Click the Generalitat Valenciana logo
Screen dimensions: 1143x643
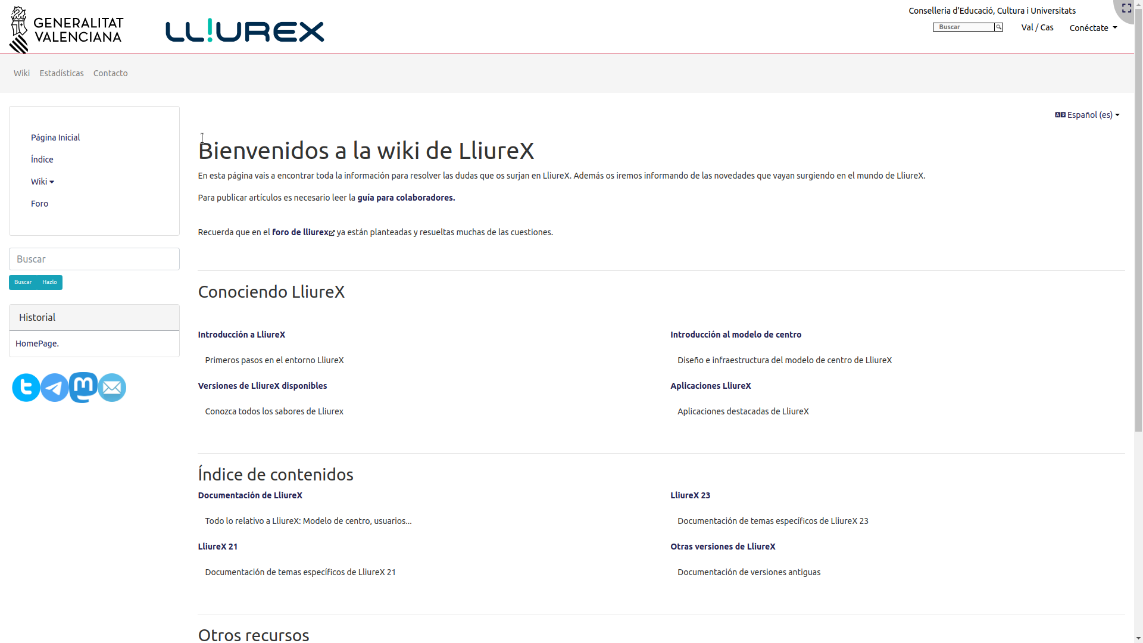point(66,30)
